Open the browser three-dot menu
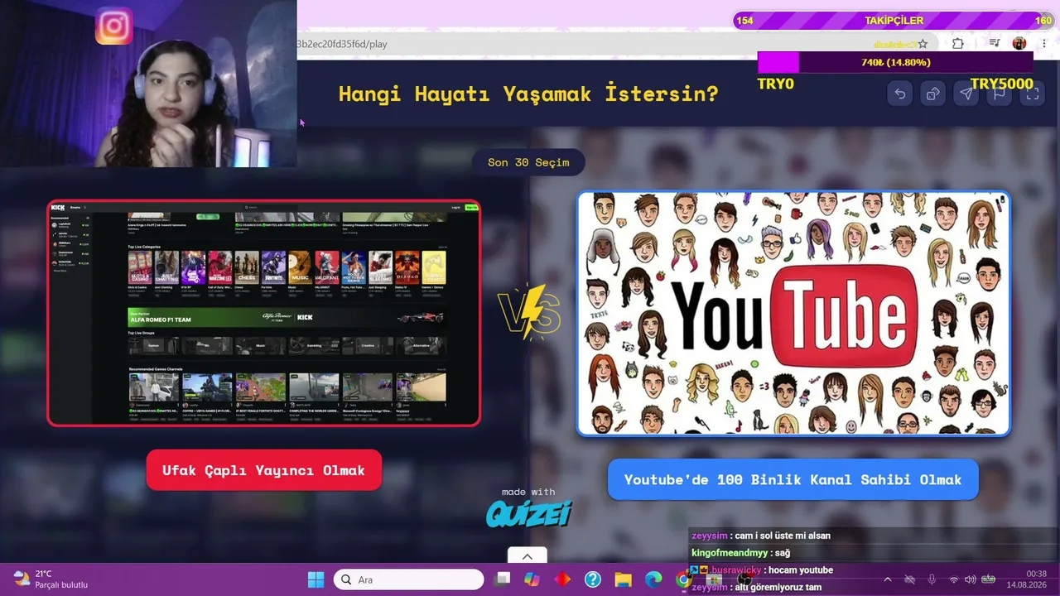Screen dimensions: 1060x596 pos(1043,44)
